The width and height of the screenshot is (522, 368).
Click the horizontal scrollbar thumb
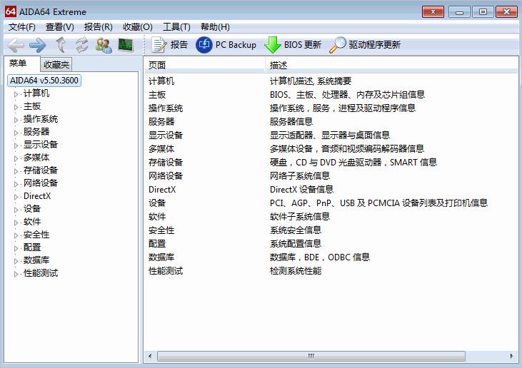311,356
